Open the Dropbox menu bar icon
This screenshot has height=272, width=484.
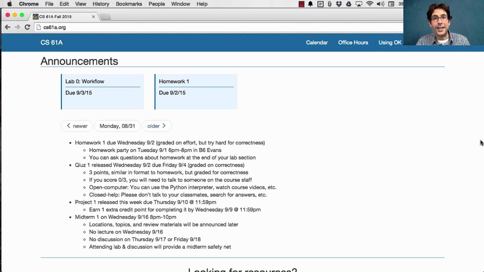click(339, 4)
